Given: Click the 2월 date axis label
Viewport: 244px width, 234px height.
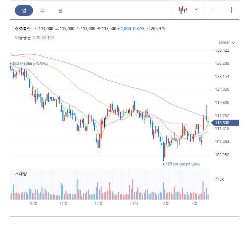Looking at the screenshot, I should tap(166, 203).
